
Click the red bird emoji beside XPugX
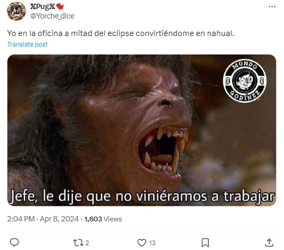coord(60,6)
